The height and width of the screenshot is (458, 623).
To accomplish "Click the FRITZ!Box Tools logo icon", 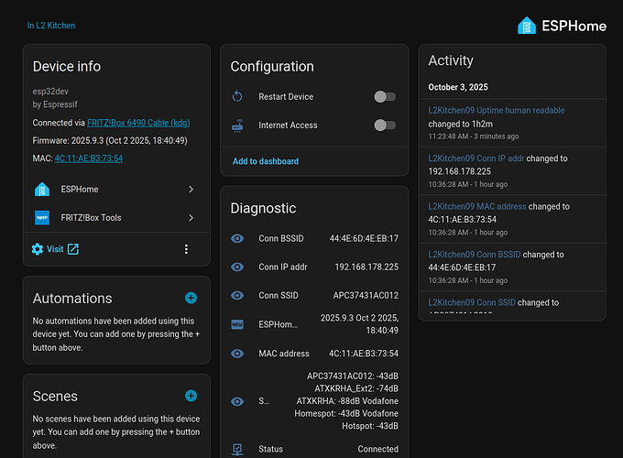I will pyautogui.click(x=42, y=218).
